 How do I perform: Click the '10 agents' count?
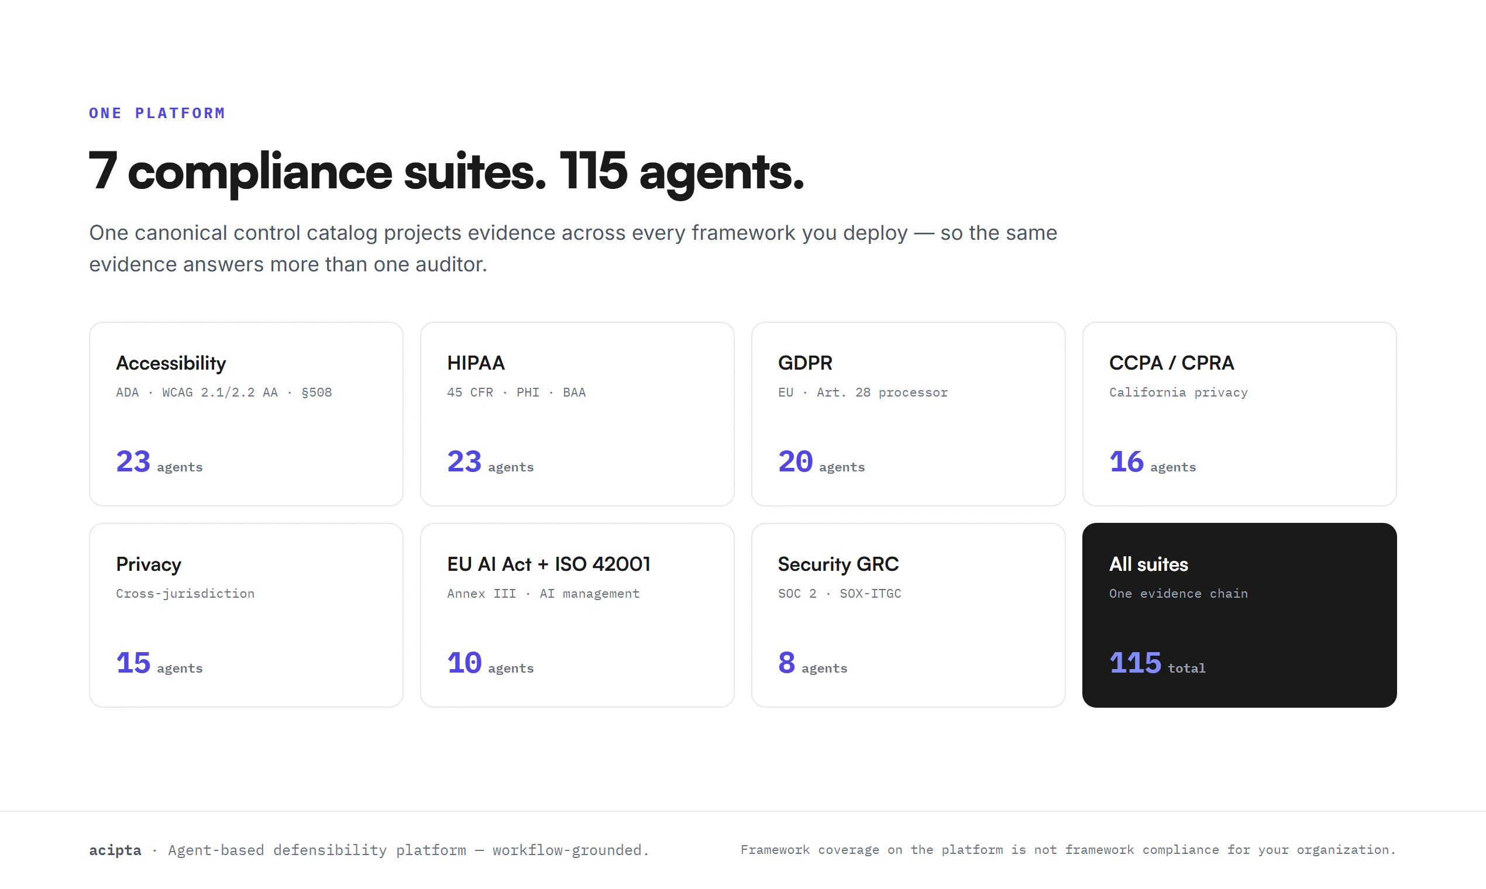490,664
